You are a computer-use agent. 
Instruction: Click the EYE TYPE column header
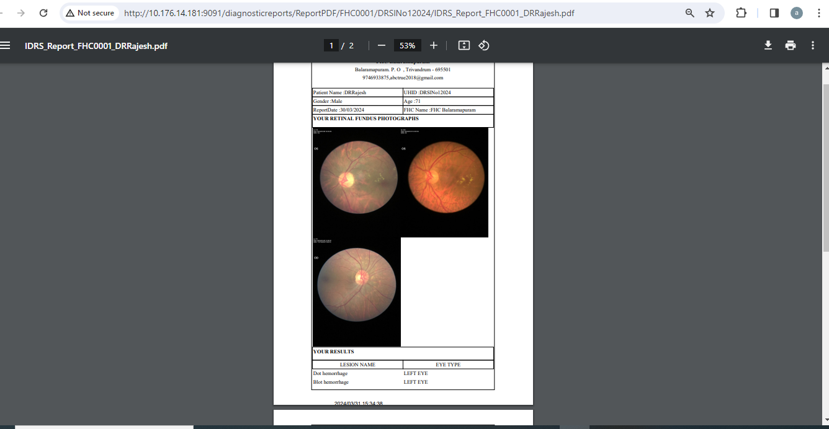448,365
